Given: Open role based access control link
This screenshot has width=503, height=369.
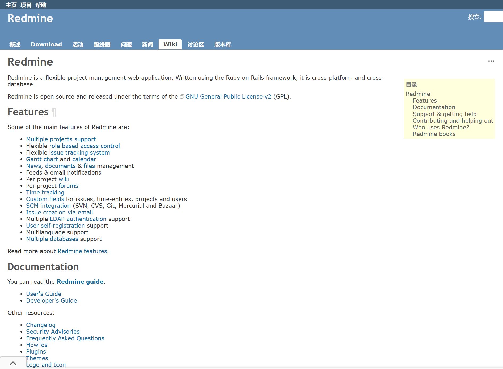Looking at the screenshot, I should [84, 146].
